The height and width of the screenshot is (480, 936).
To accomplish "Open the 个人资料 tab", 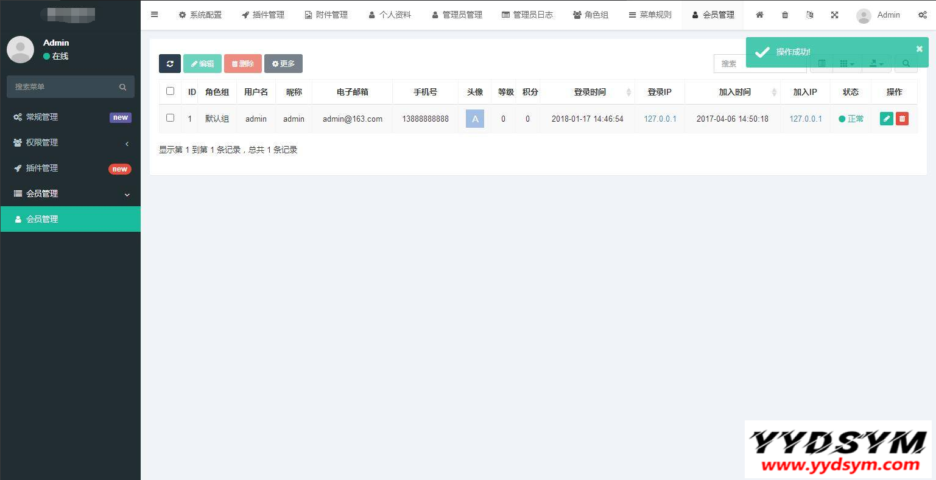I will tap(390, 15).
